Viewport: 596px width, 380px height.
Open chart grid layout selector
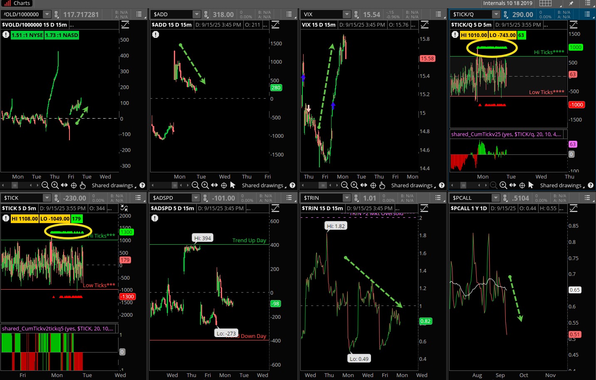click(545, 3)
